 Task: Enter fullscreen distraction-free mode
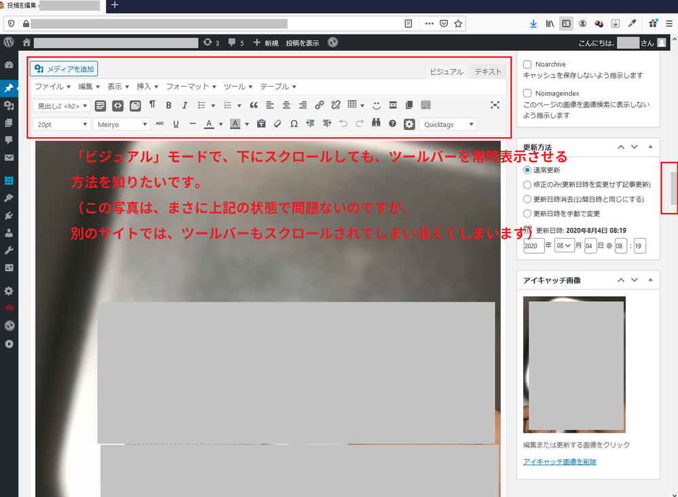click(x=495, y=105)
